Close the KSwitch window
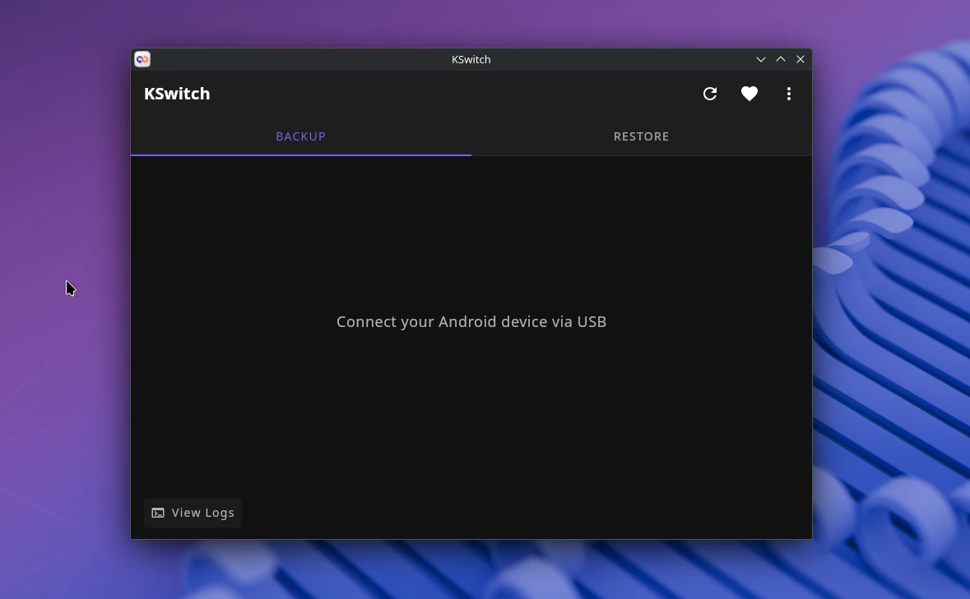Viewport: 970px width, 599px height. (x=801, y=59)
